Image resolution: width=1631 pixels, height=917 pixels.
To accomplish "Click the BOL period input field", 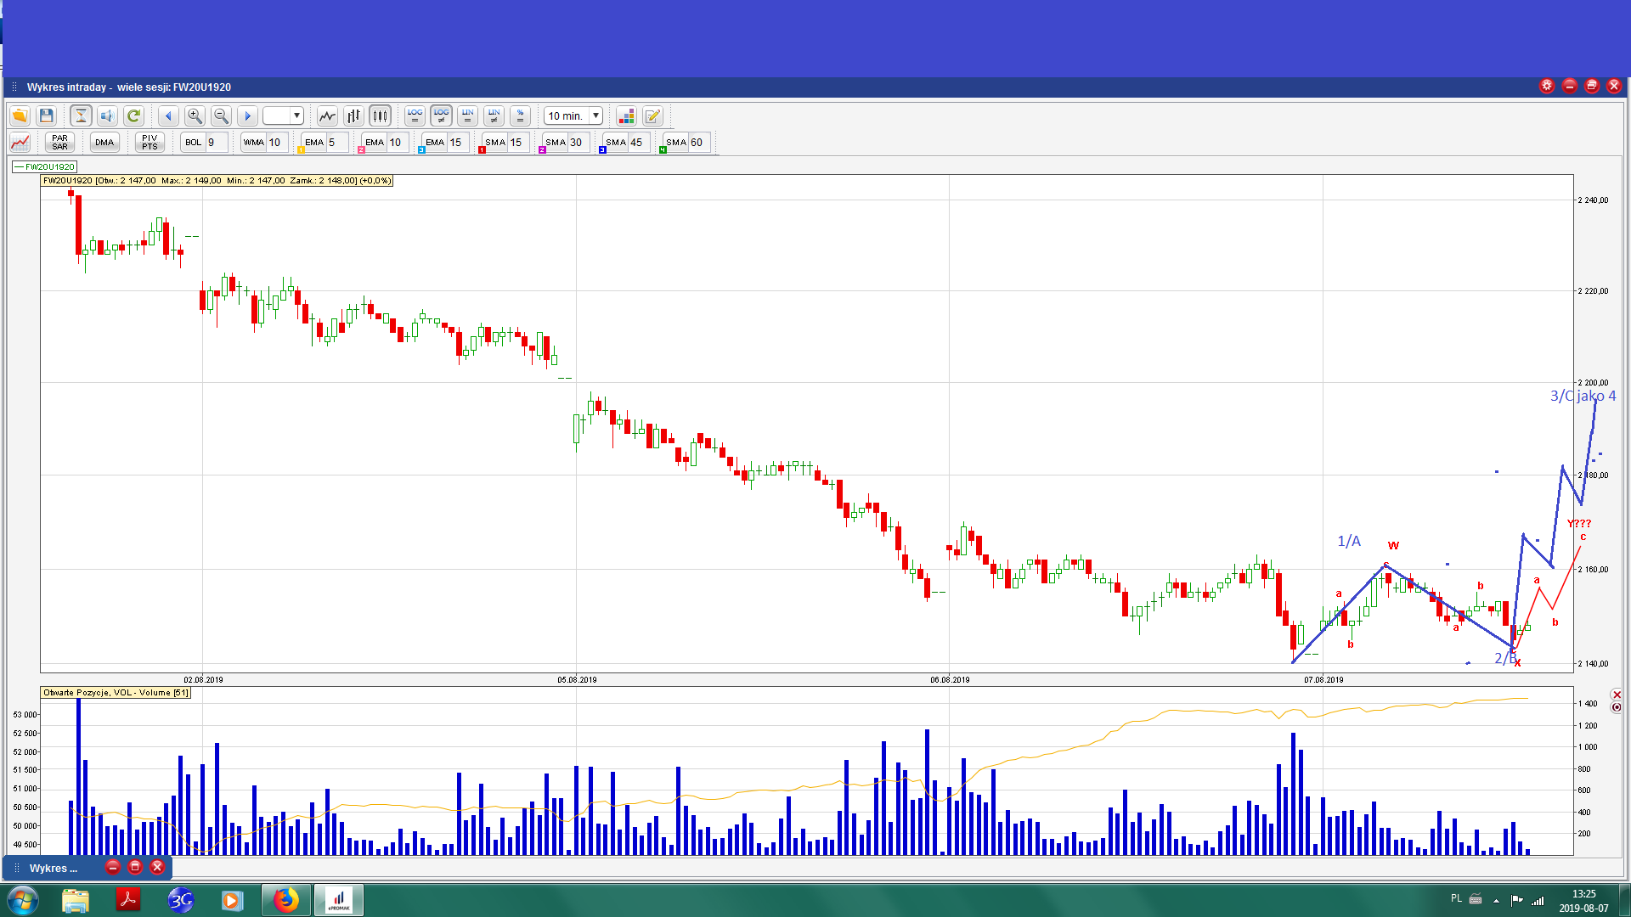I will tap(216, 142).
